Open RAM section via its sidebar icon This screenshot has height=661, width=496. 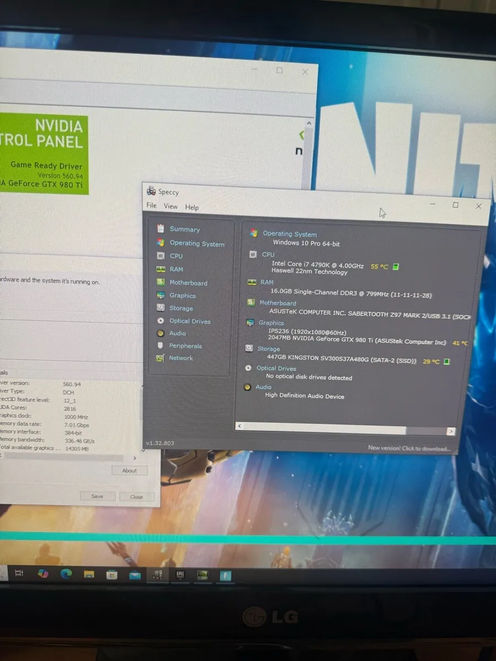[160, 269]
